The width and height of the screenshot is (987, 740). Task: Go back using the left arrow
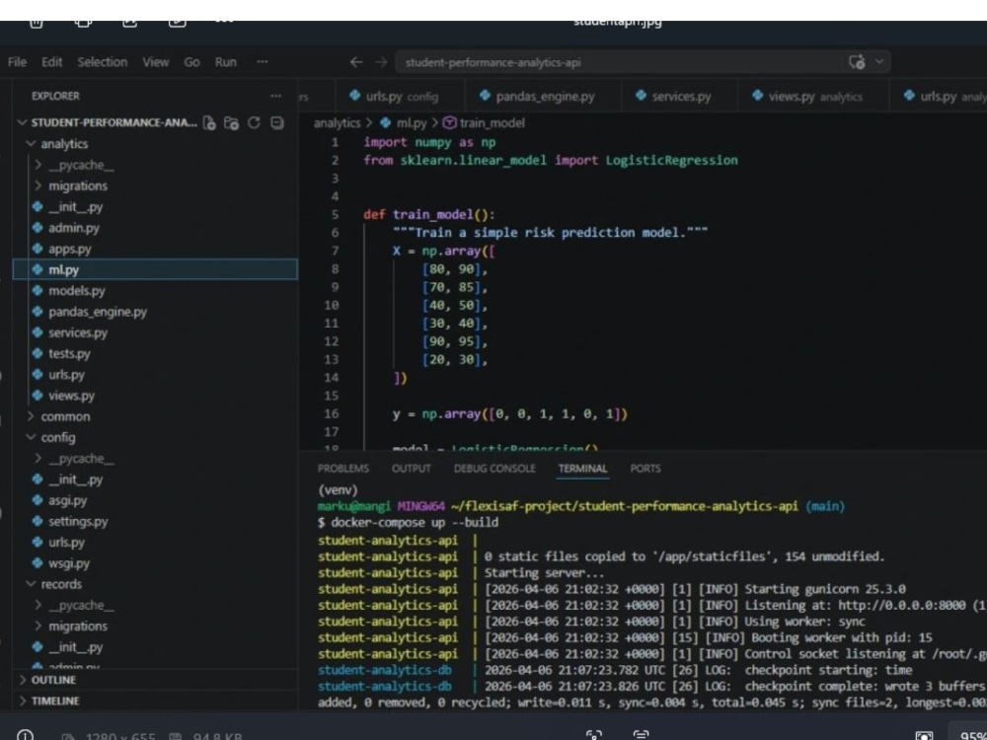[356, 62]
